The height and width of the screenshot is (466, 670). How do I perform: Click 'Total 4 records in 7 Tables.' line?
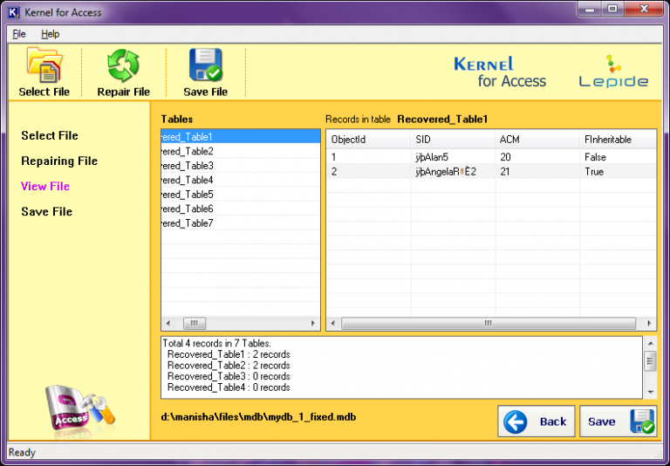tap(216, 343)
